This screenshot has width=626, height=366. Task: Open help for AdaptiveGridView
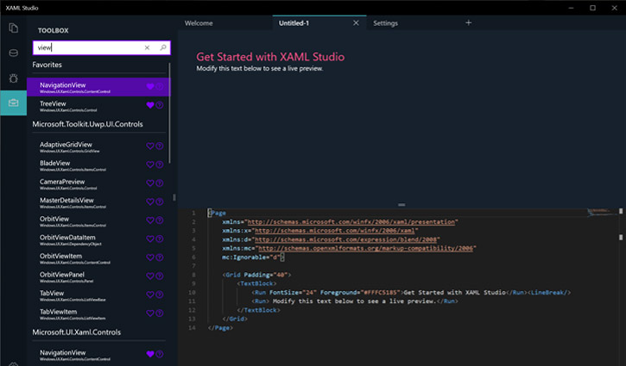click(x=159, y=146)
